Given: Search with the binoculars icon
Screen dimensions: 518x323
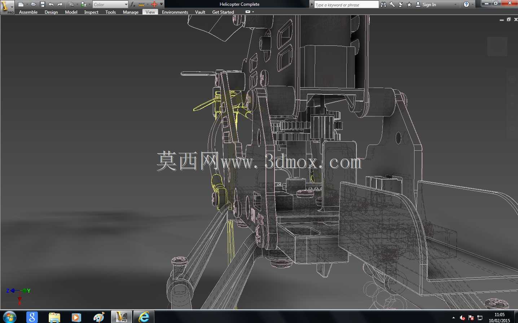Looking at the screenshot, I should pyautogui.click(x=383, y=4).
